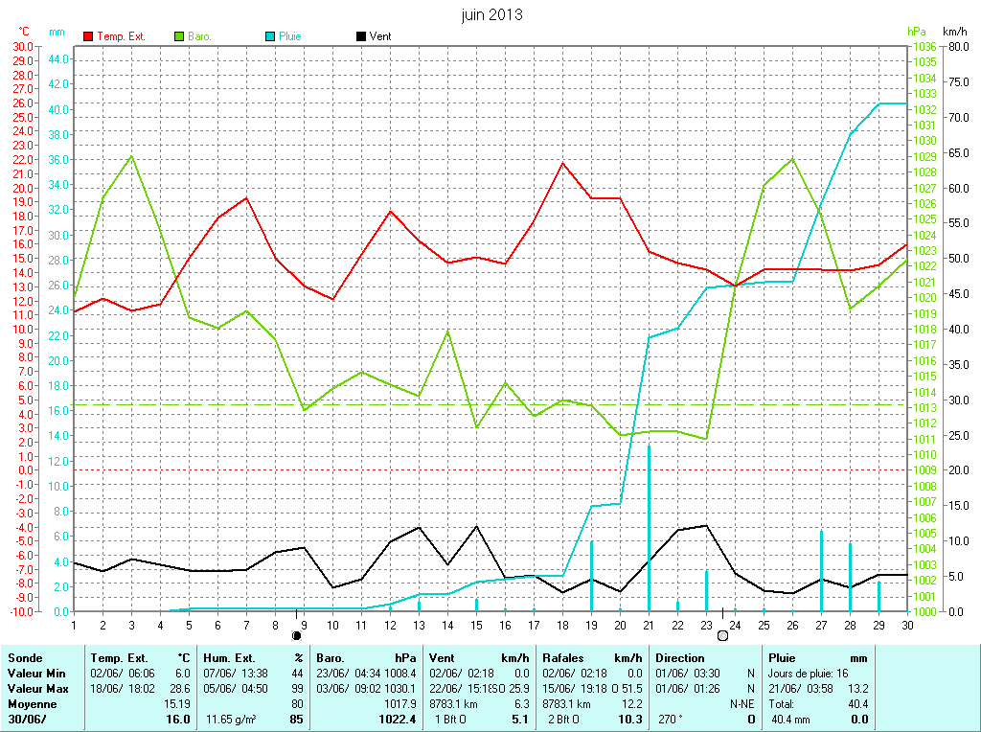Click the green Baro. legend square
Image resolution: width=981 pixels, height=732 pixels.
pyautogui.click(x=179, y=36)
